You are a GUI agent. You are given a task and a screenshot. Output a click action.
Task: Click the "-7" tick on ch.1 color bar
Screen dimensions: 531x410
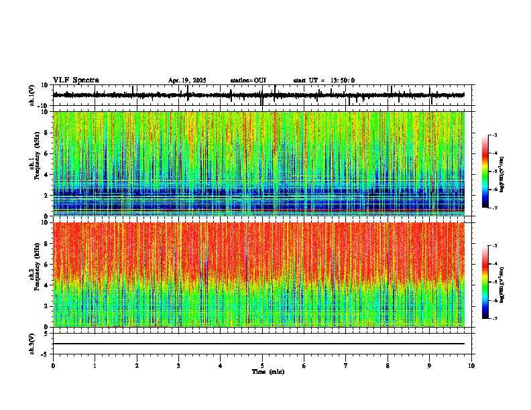(494, 208)
